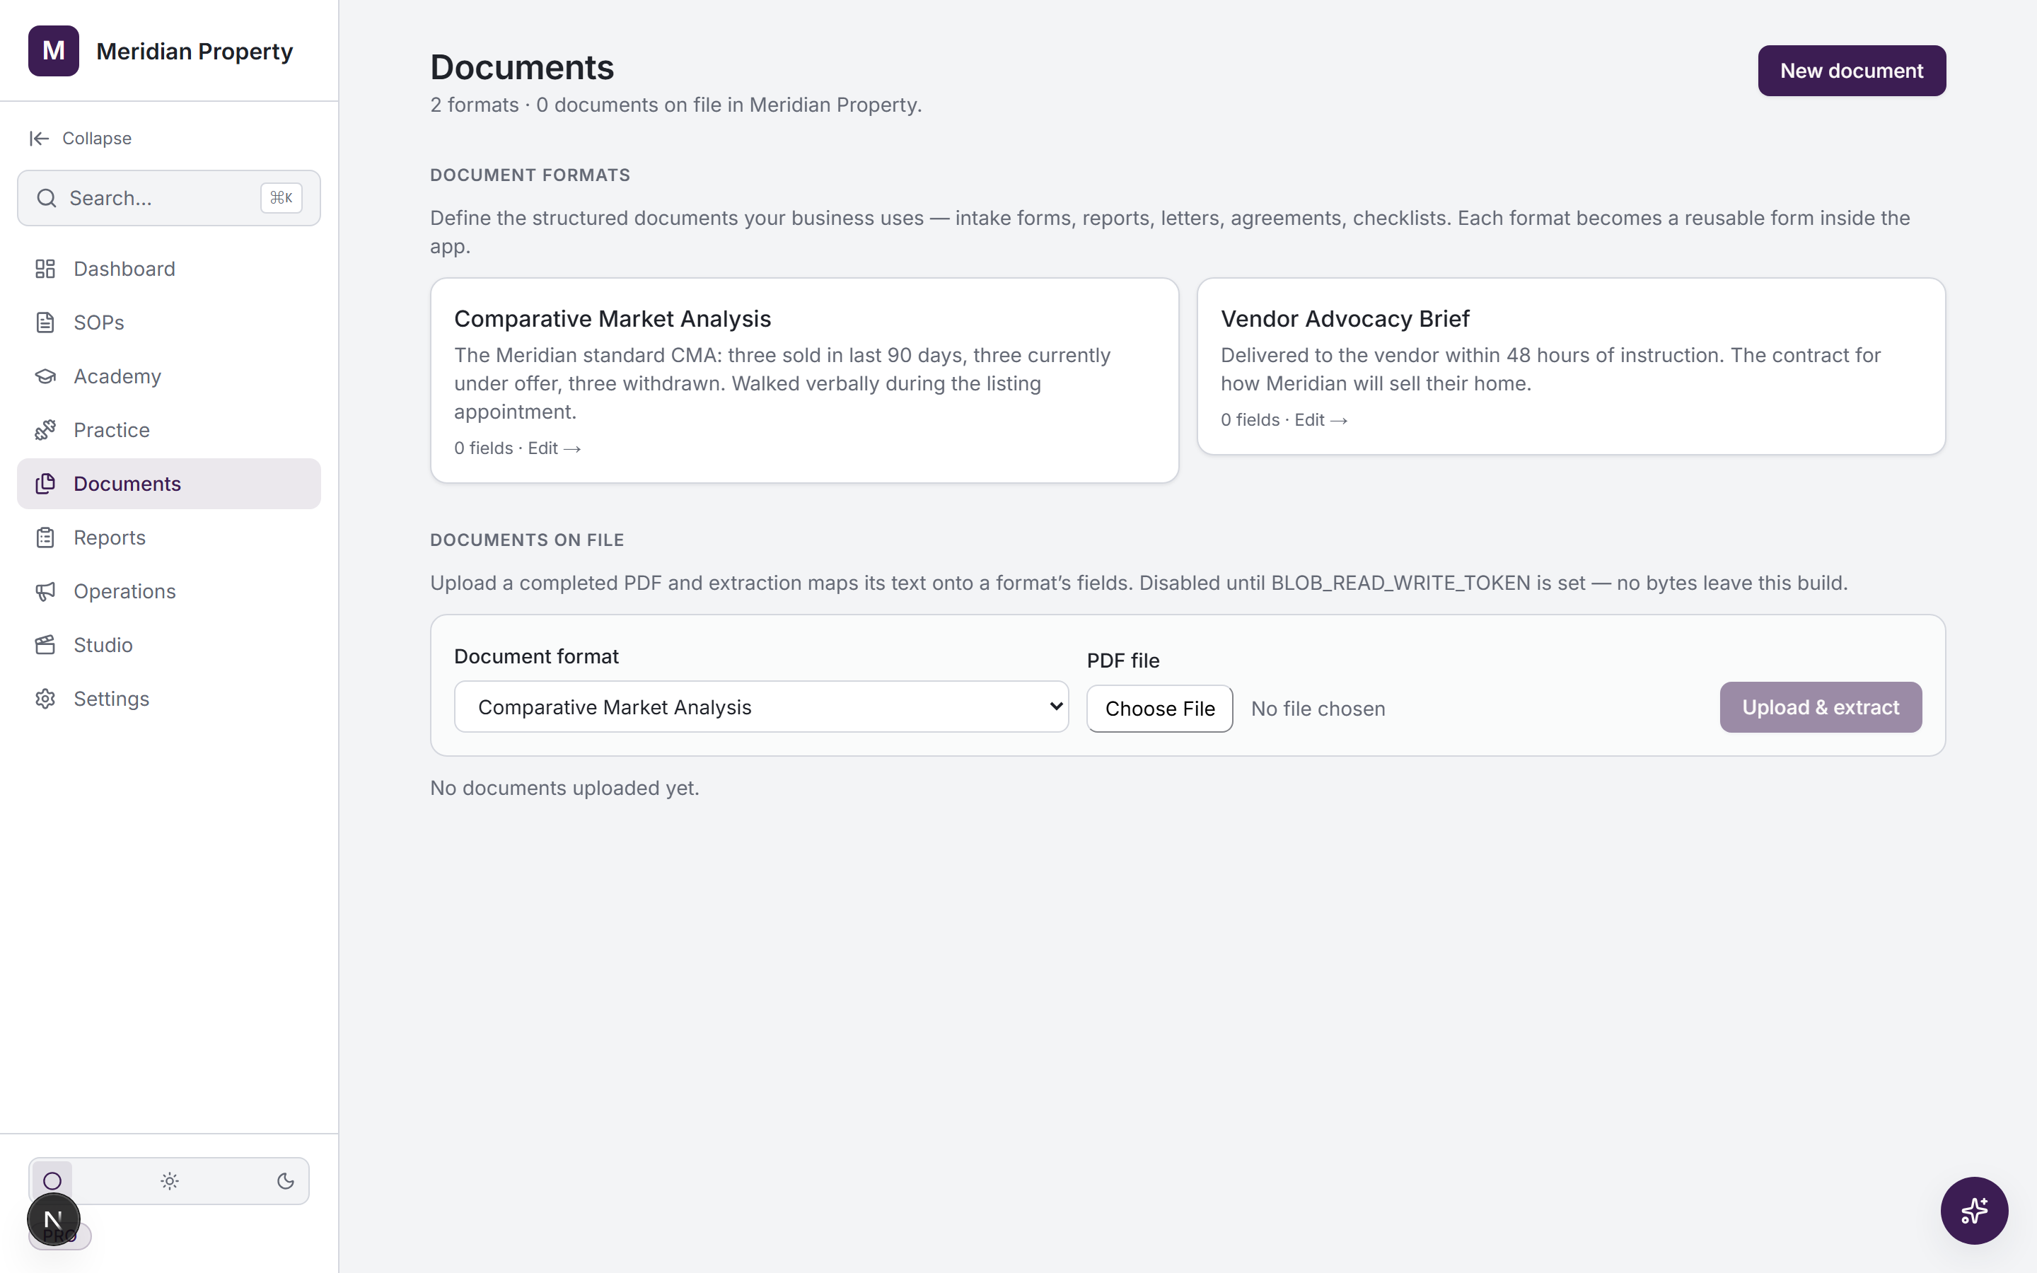Viewport: 2037px width, 1273px height.
Task: Click the Meridian Property M logo
Action: point(53,50)
